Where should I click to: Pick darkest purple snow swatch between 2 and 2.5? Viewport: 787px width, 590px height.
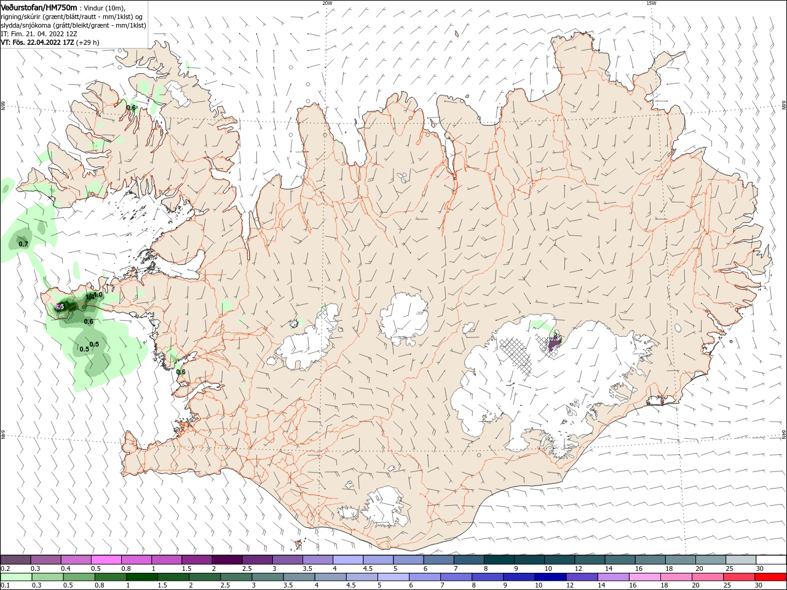coord(227,560)
